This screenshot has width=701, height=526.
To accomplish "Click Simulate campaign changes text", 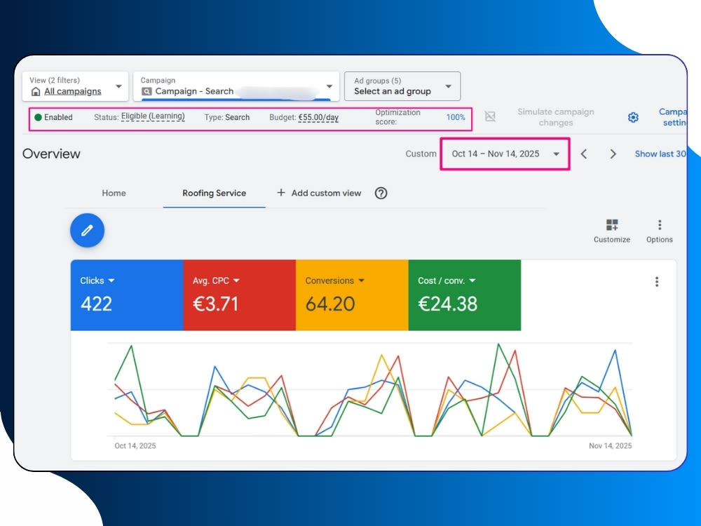I will 556,117.
